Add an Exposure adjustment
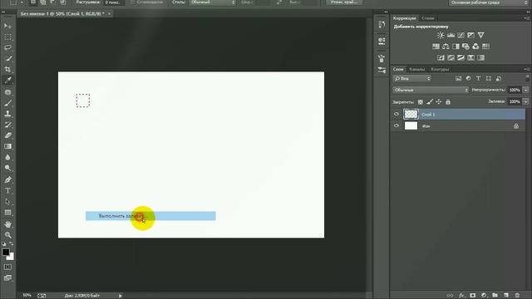The height and width of the screenshot is (299, 532). [x=470, y=35]
